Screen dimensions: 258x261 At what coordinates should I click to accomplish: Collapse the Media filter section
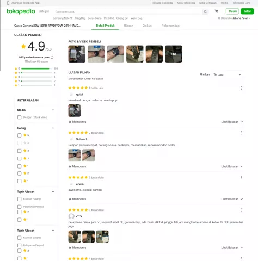click(x=53, y=110)
